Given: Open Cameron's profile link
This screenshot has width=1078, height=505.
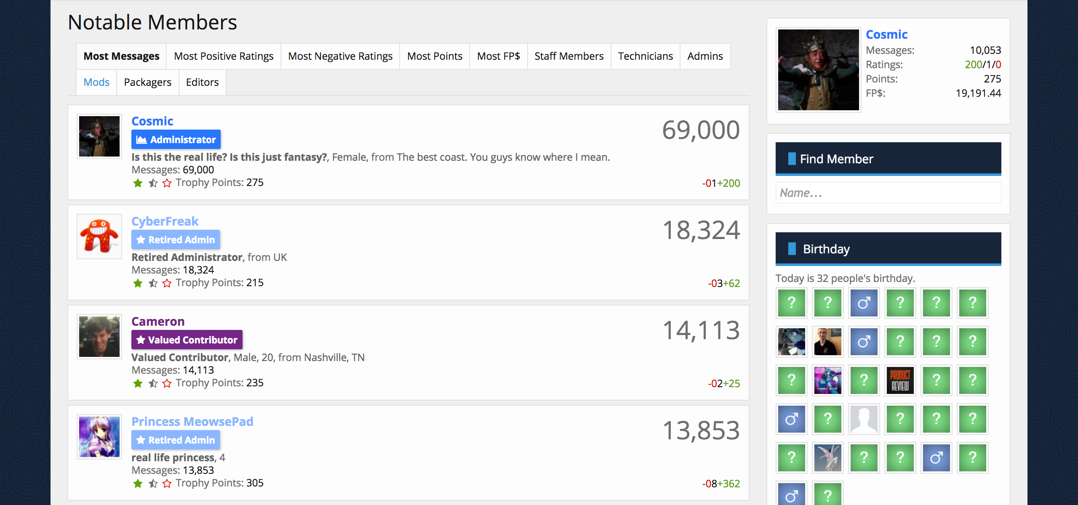Looking at the screenshot, I should (158, 322).
